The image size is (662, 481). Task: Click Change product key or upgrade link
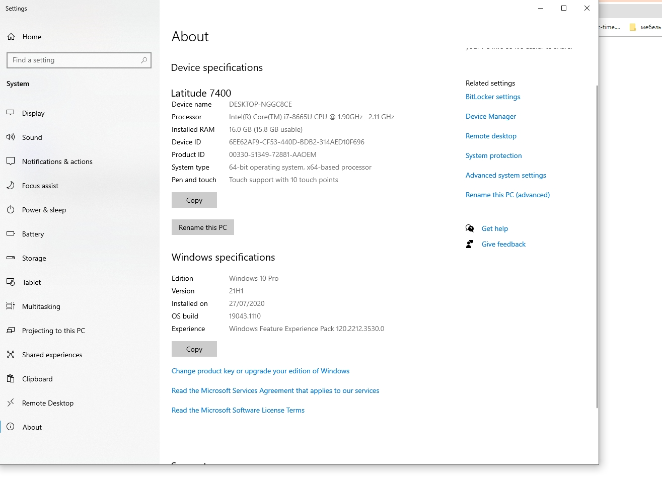(x=260, y=371)
